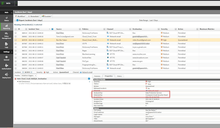The height and width of the screenshot is (128, 220).
Task: Click the High severity icon in row 367870
Action: click(x=162, y=40)
